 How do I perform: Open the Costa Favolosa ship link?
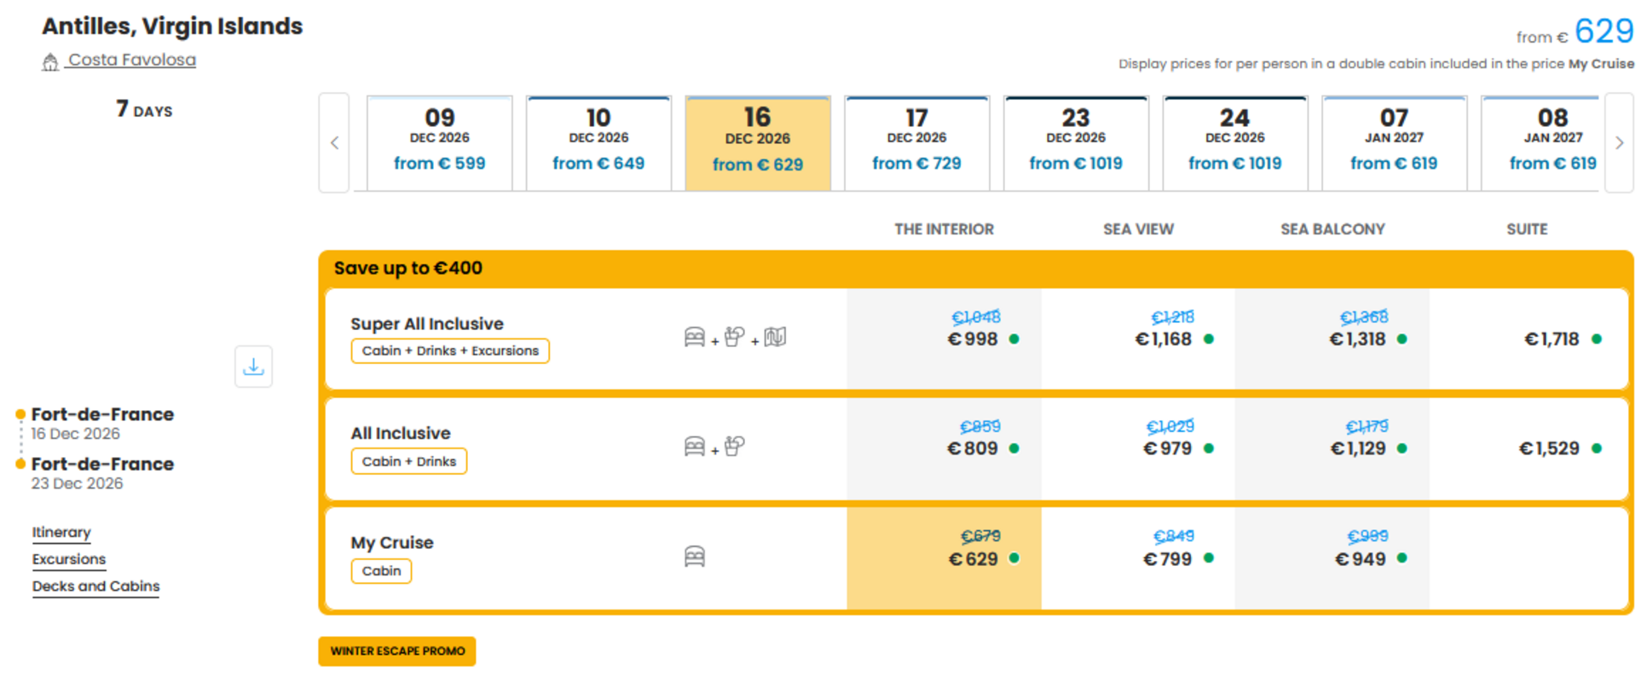[x=132, y=61]
